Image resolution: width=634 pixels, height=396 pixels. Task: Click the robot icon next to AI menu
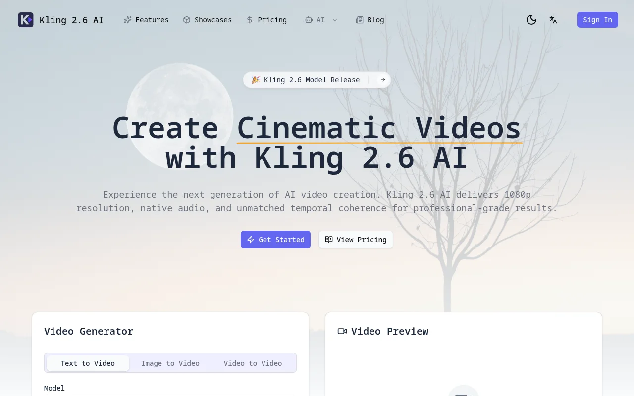308,20
